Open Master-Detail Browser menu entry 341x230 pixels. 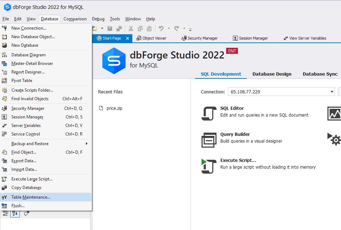(x=46, y=63)
